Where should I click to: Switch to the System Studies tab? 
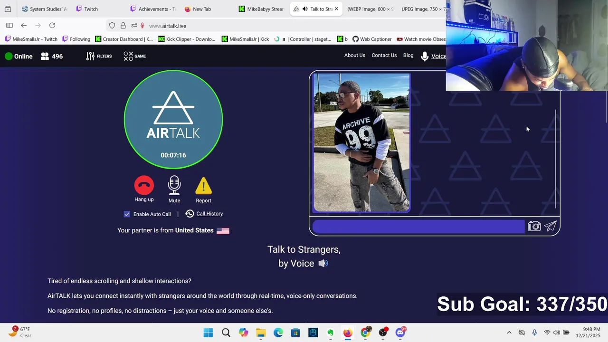(x=44, y=9)
